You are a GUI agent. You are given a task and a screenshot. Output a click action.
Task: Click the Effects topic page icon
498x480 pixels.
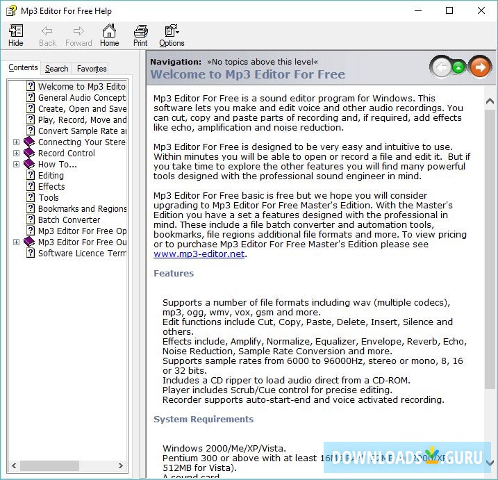click(x=31, y=186)
